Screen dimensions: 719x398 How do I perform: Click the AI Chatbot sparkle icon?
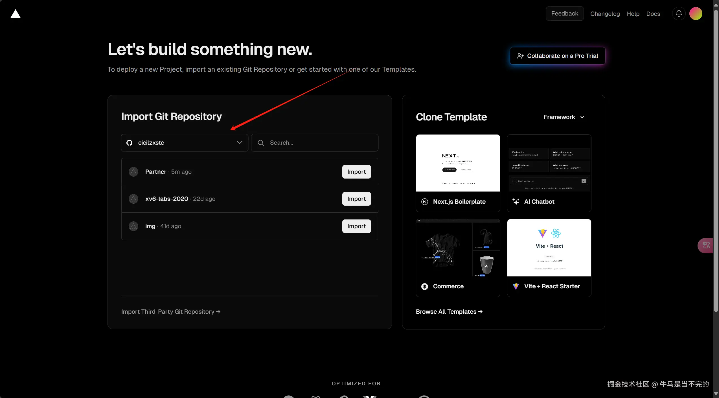[x=516, y=202]
